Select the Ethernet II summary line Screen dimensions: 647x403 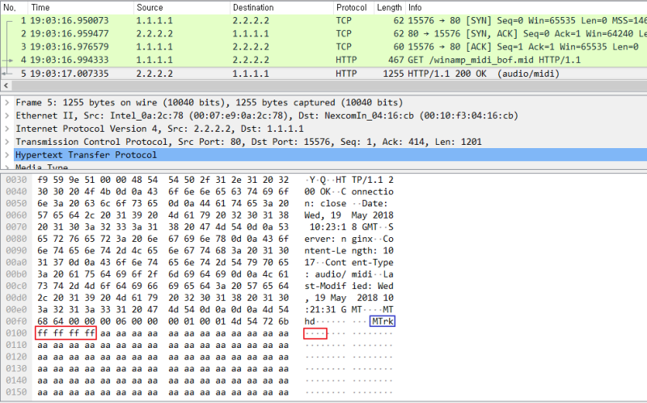(267, 116)
